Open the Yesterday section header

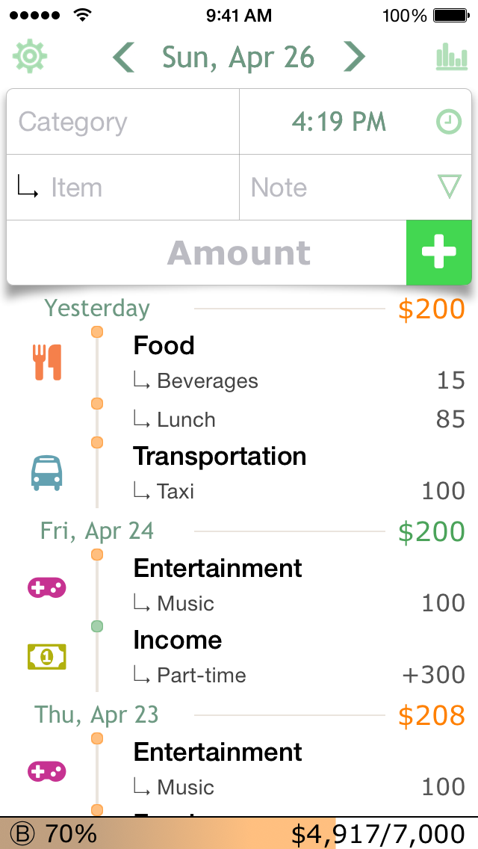pyautogui.click(x=97, y=308)
